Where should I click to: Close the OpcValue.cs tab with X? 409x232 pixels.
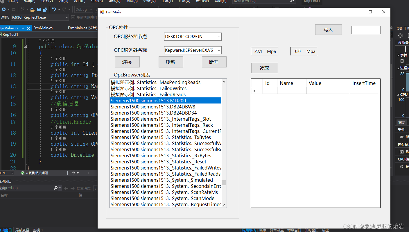[28, 28]
